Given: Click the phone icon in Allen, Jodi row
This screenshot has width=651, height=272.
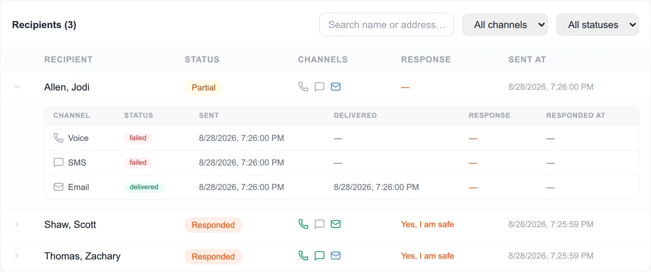Looking at the screenshot, I should pos(303,87).
